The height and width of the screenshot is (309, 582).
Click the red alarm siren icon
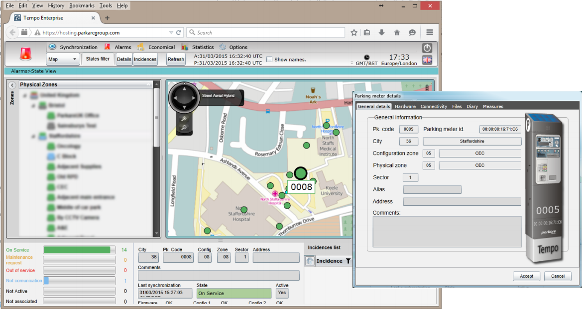point(25,54)
